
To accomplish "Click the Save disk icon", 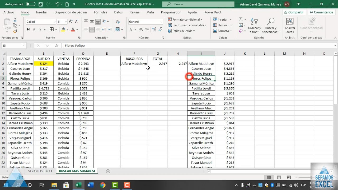I will [x=40, y=4].
